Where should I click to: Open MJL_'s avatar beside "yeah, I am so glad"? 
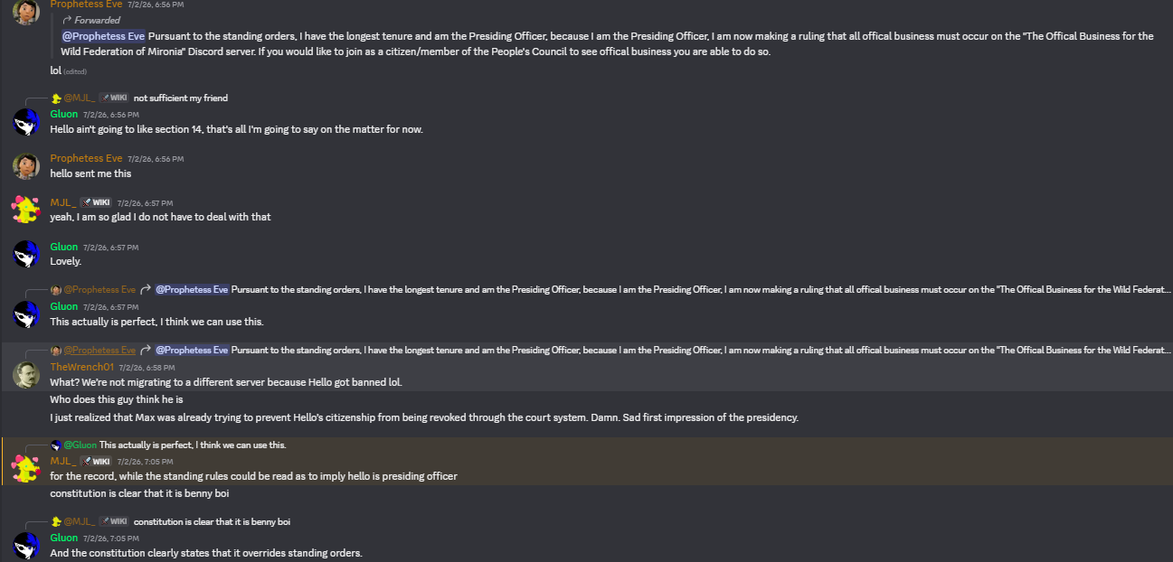click(25, 210)
